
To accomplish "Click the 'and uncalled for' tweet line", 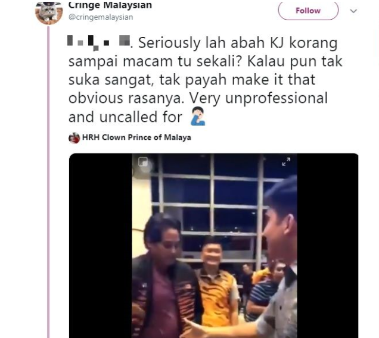I will pyautogui.click(x=125, y=117).
